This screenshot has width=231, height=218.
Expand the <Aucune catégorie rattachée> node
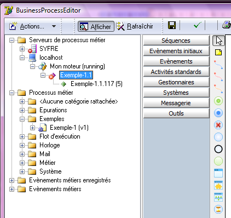pyautogui.click(x=22, y=101)
